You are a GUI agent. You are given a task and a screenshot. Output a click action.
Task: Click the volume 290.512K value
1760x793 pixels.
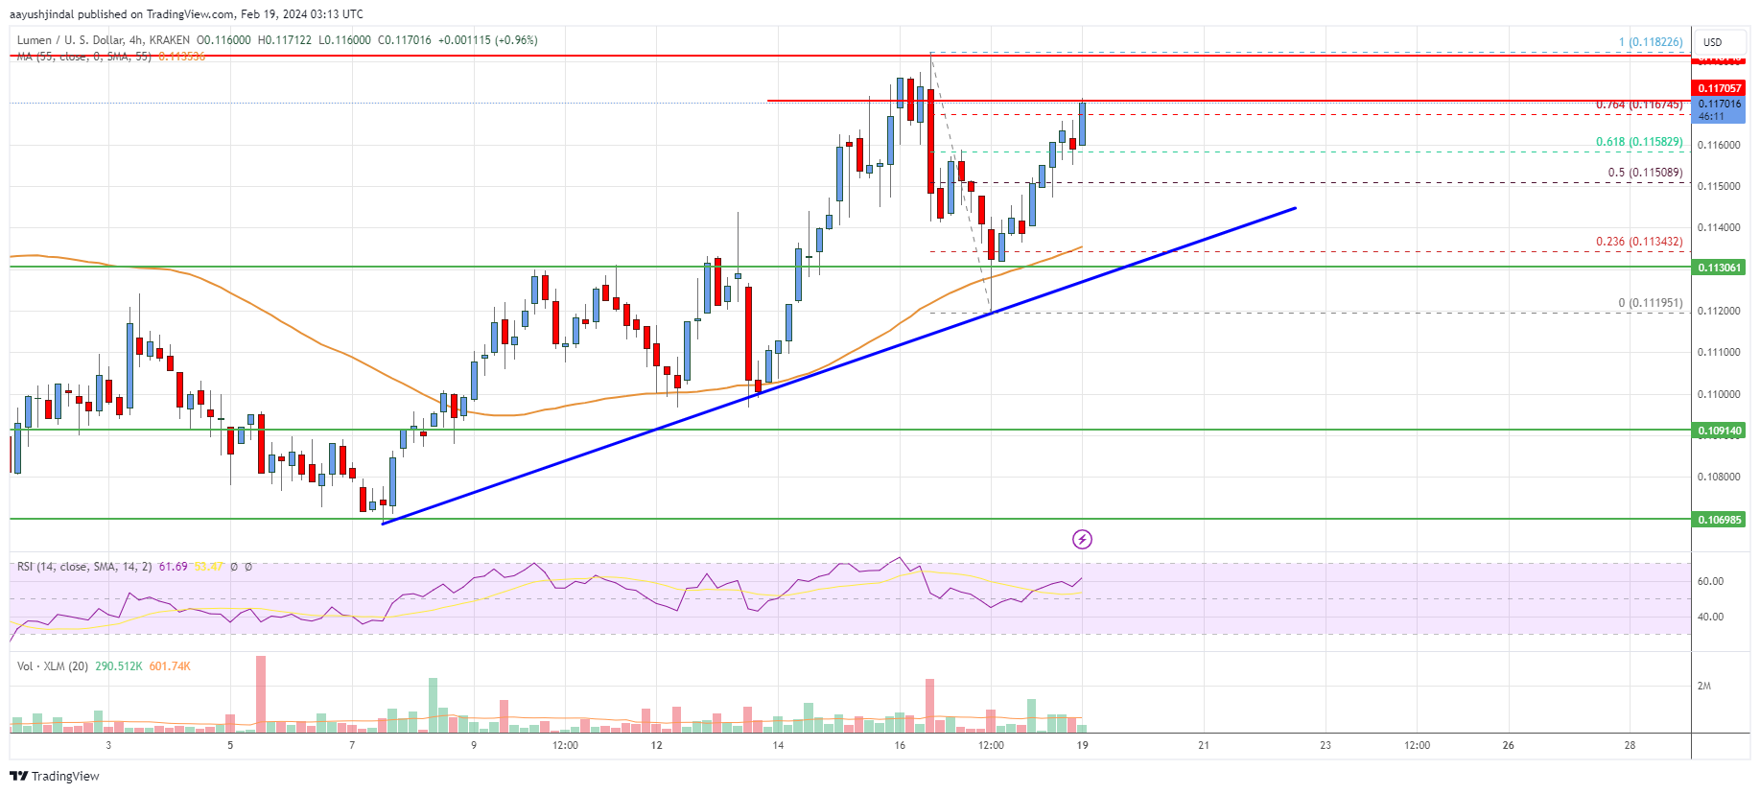coord(119,666)
